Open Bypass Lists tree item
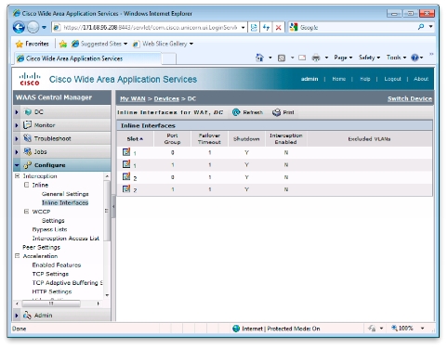 point(49,229)
